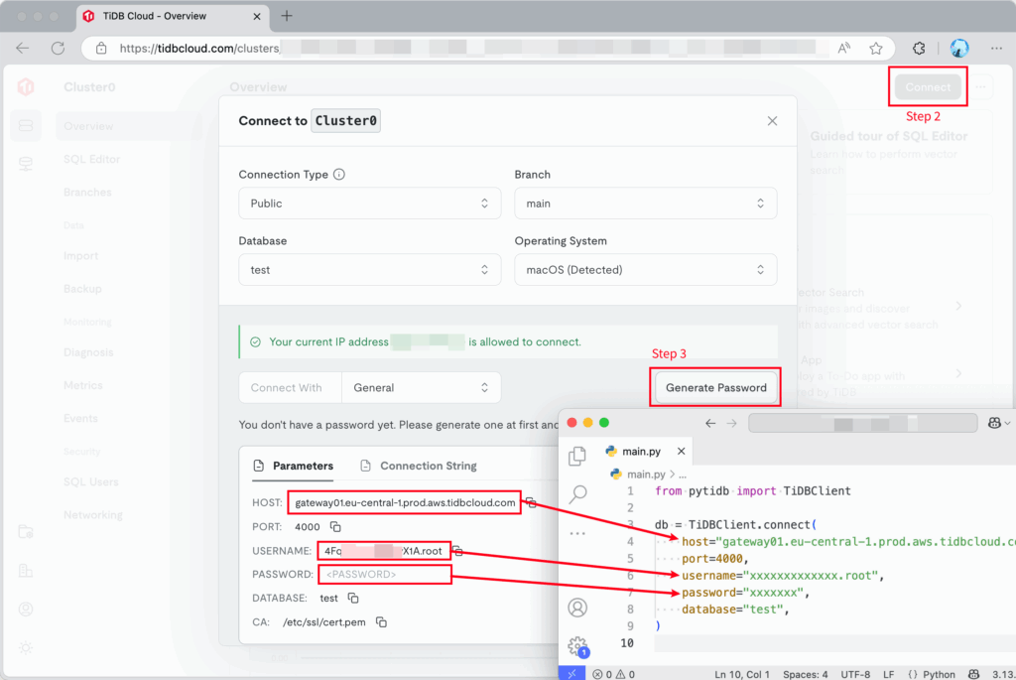The height and width of the screenshot is (680, 1016).
Task: Copy the DATABASE value test
Action: (x=353, y=598)
